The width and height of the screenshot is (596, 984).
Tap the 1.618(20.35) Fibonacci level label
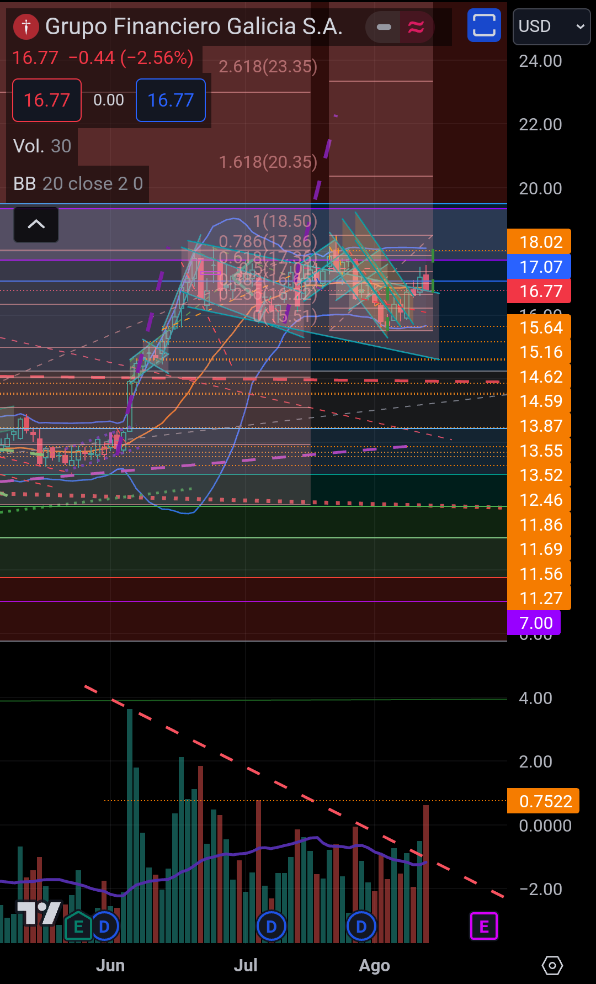[268, 162]
